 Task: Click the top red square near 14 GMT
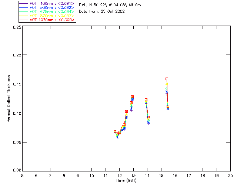146,99
